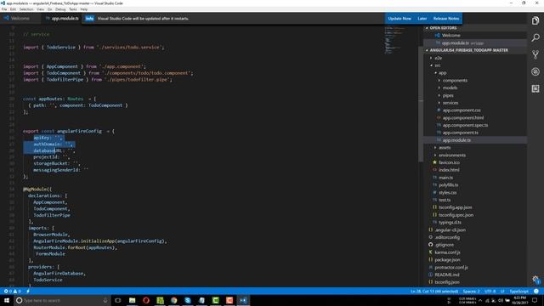This screenshot has height=306, width=544.
Task: Click the lightning bolt icon in status bar
Action: pyautogui.click(x=28, y=291)
